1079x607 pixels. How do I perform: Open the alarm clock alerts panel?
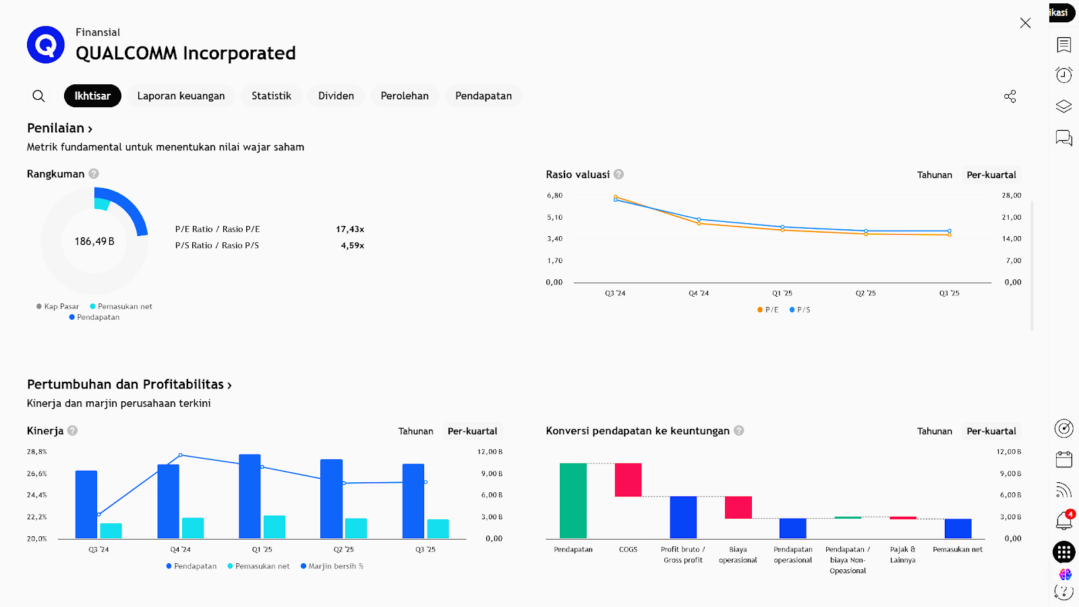[1063, 75]
